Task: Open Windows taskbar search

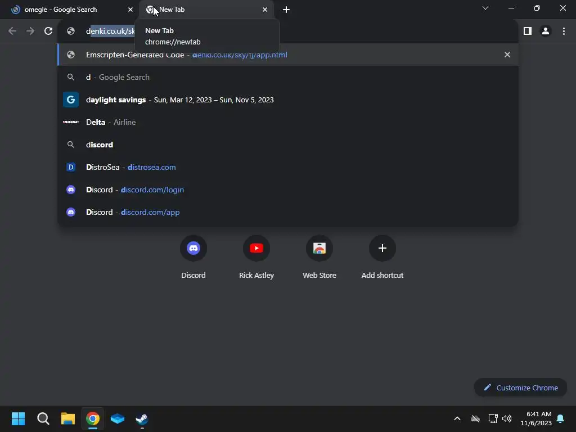Action: pyautogui.click(x=43, y=418)
